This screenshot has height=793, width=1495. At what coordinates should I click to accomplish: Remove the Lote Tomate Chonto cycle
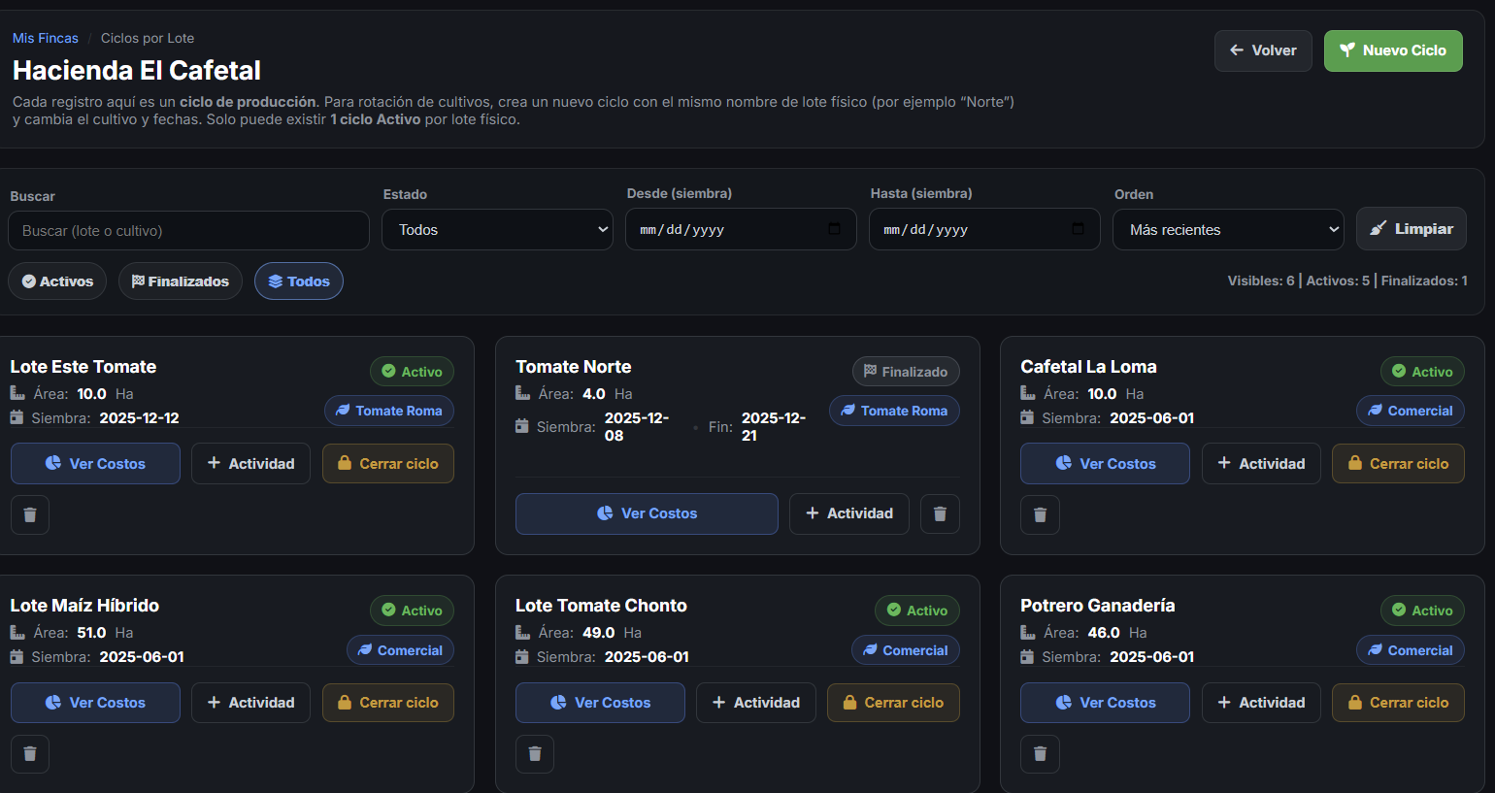point(535,753)
